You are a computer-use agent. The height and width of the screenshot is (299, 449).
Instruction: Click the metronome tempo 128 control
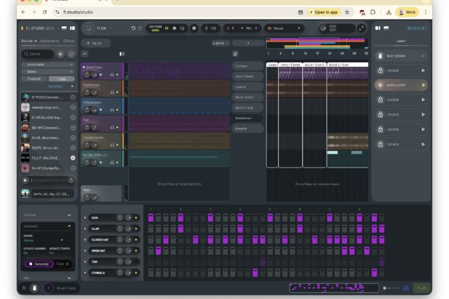(211, 28)
